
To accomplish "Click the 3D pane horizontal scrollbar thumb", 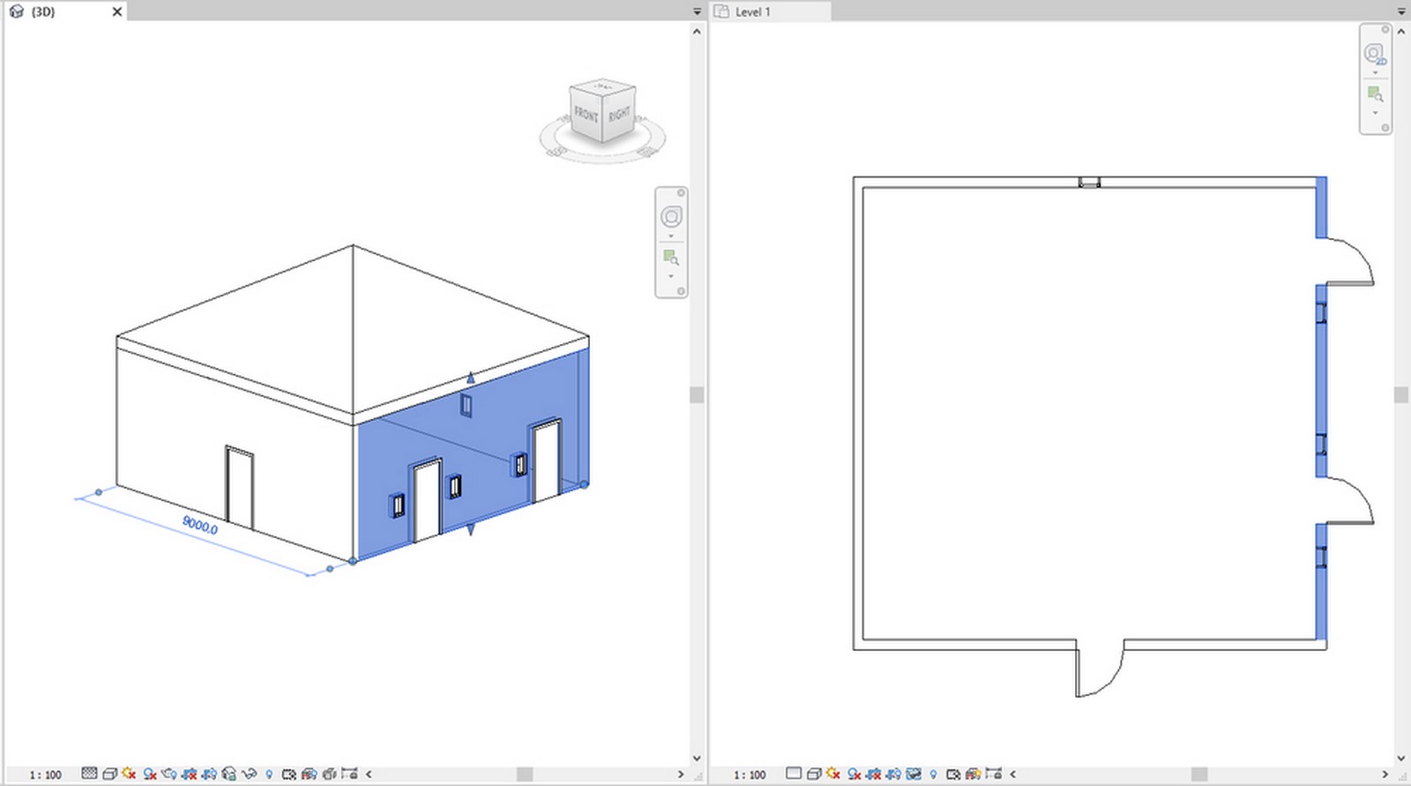I will pyautogui.click(x=525, y=775).
